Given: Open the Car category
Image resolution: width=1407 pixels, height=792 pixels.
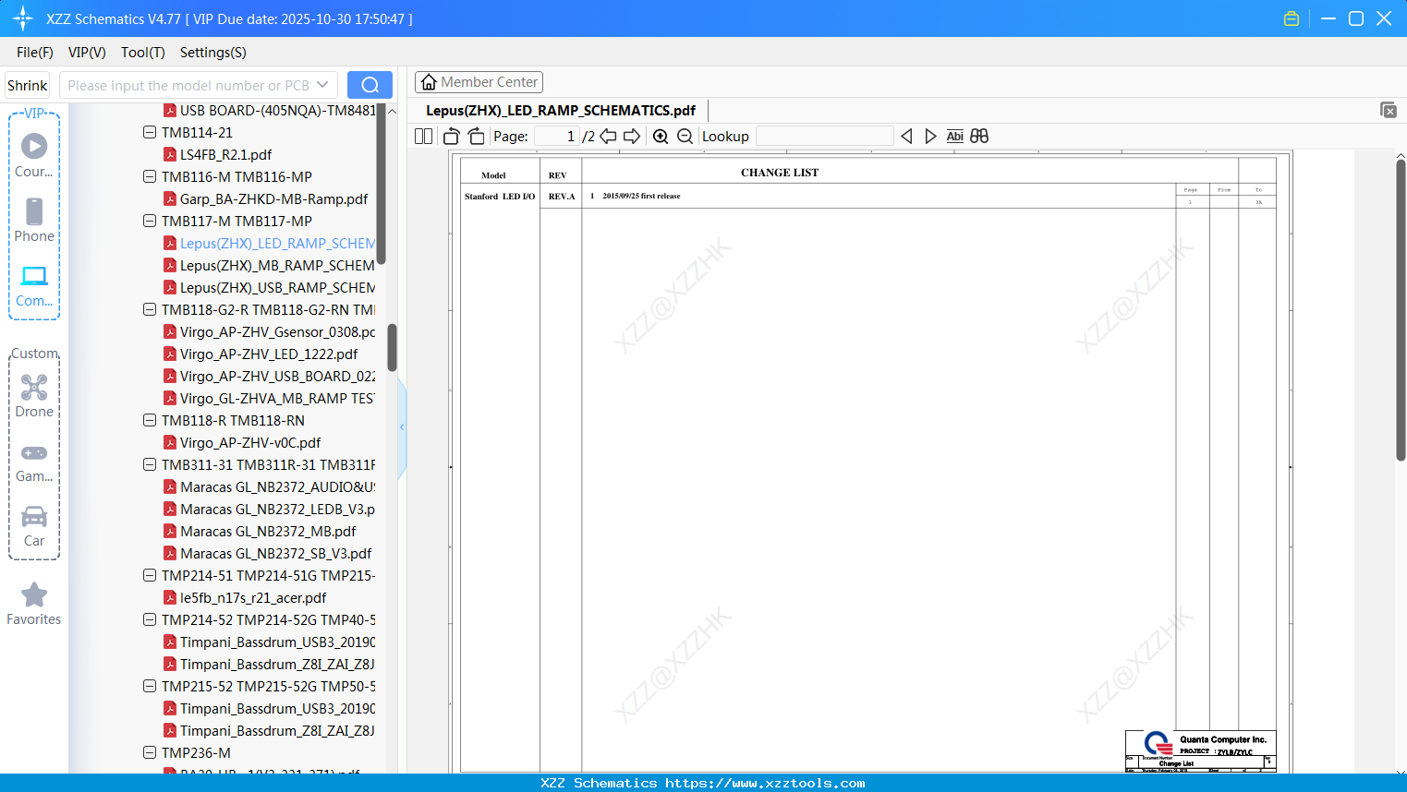Looking at the screenshot, I should [x=34, y=526].
